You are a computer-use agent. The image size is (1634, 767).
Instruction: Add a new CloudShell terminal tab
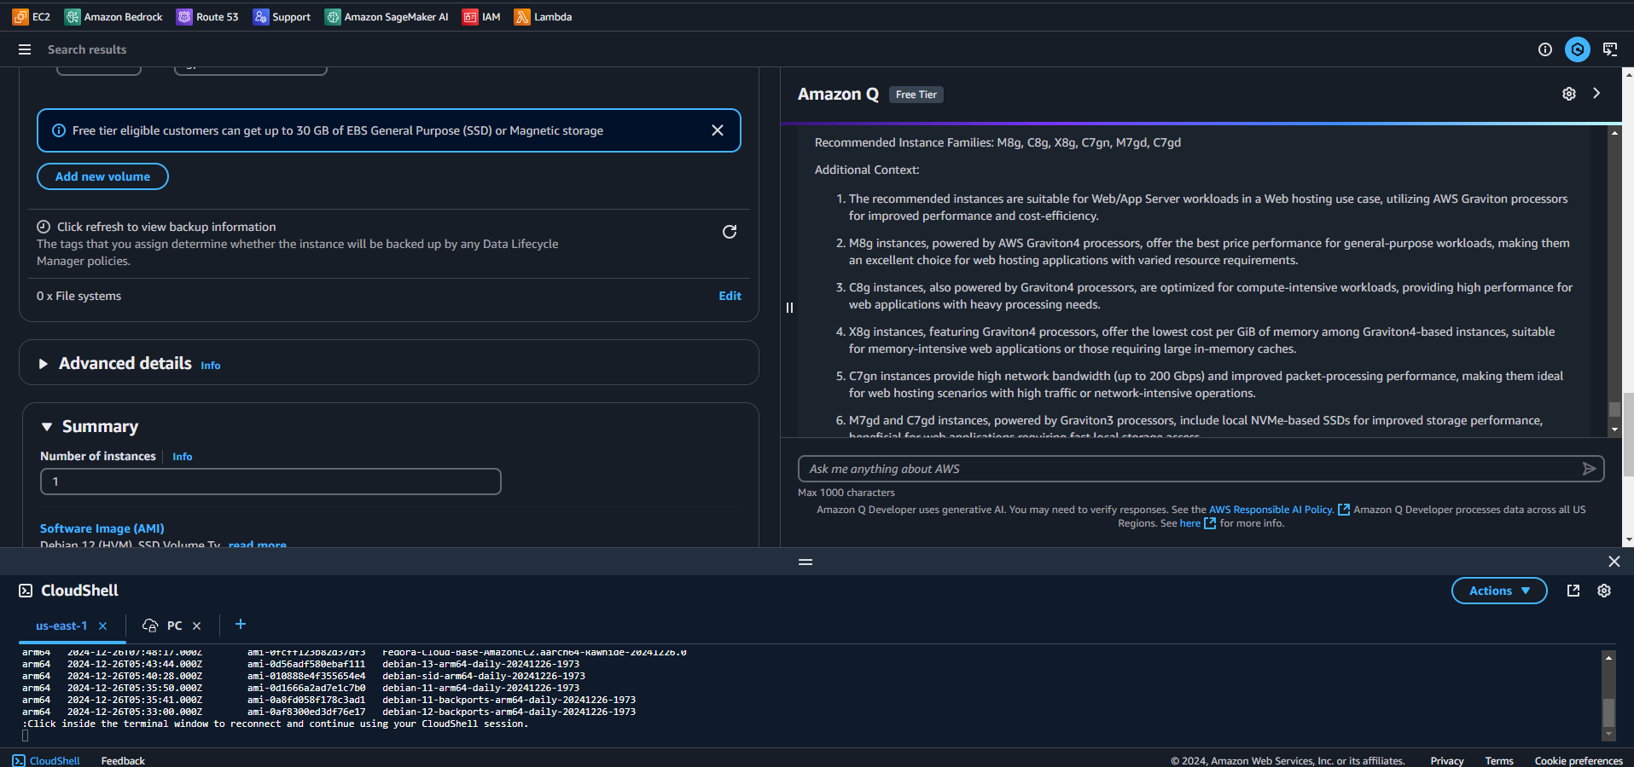click(x=241, y=624)
